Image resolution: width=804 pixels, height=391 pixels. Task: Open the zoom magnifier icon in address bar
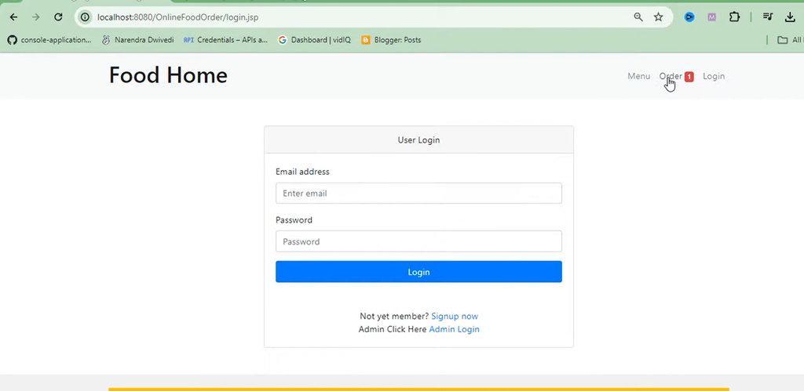coord(638,17)
